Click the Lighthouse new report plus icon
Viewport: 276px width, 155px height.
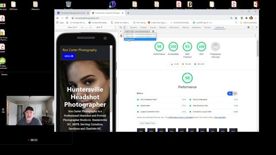[121, 31]
